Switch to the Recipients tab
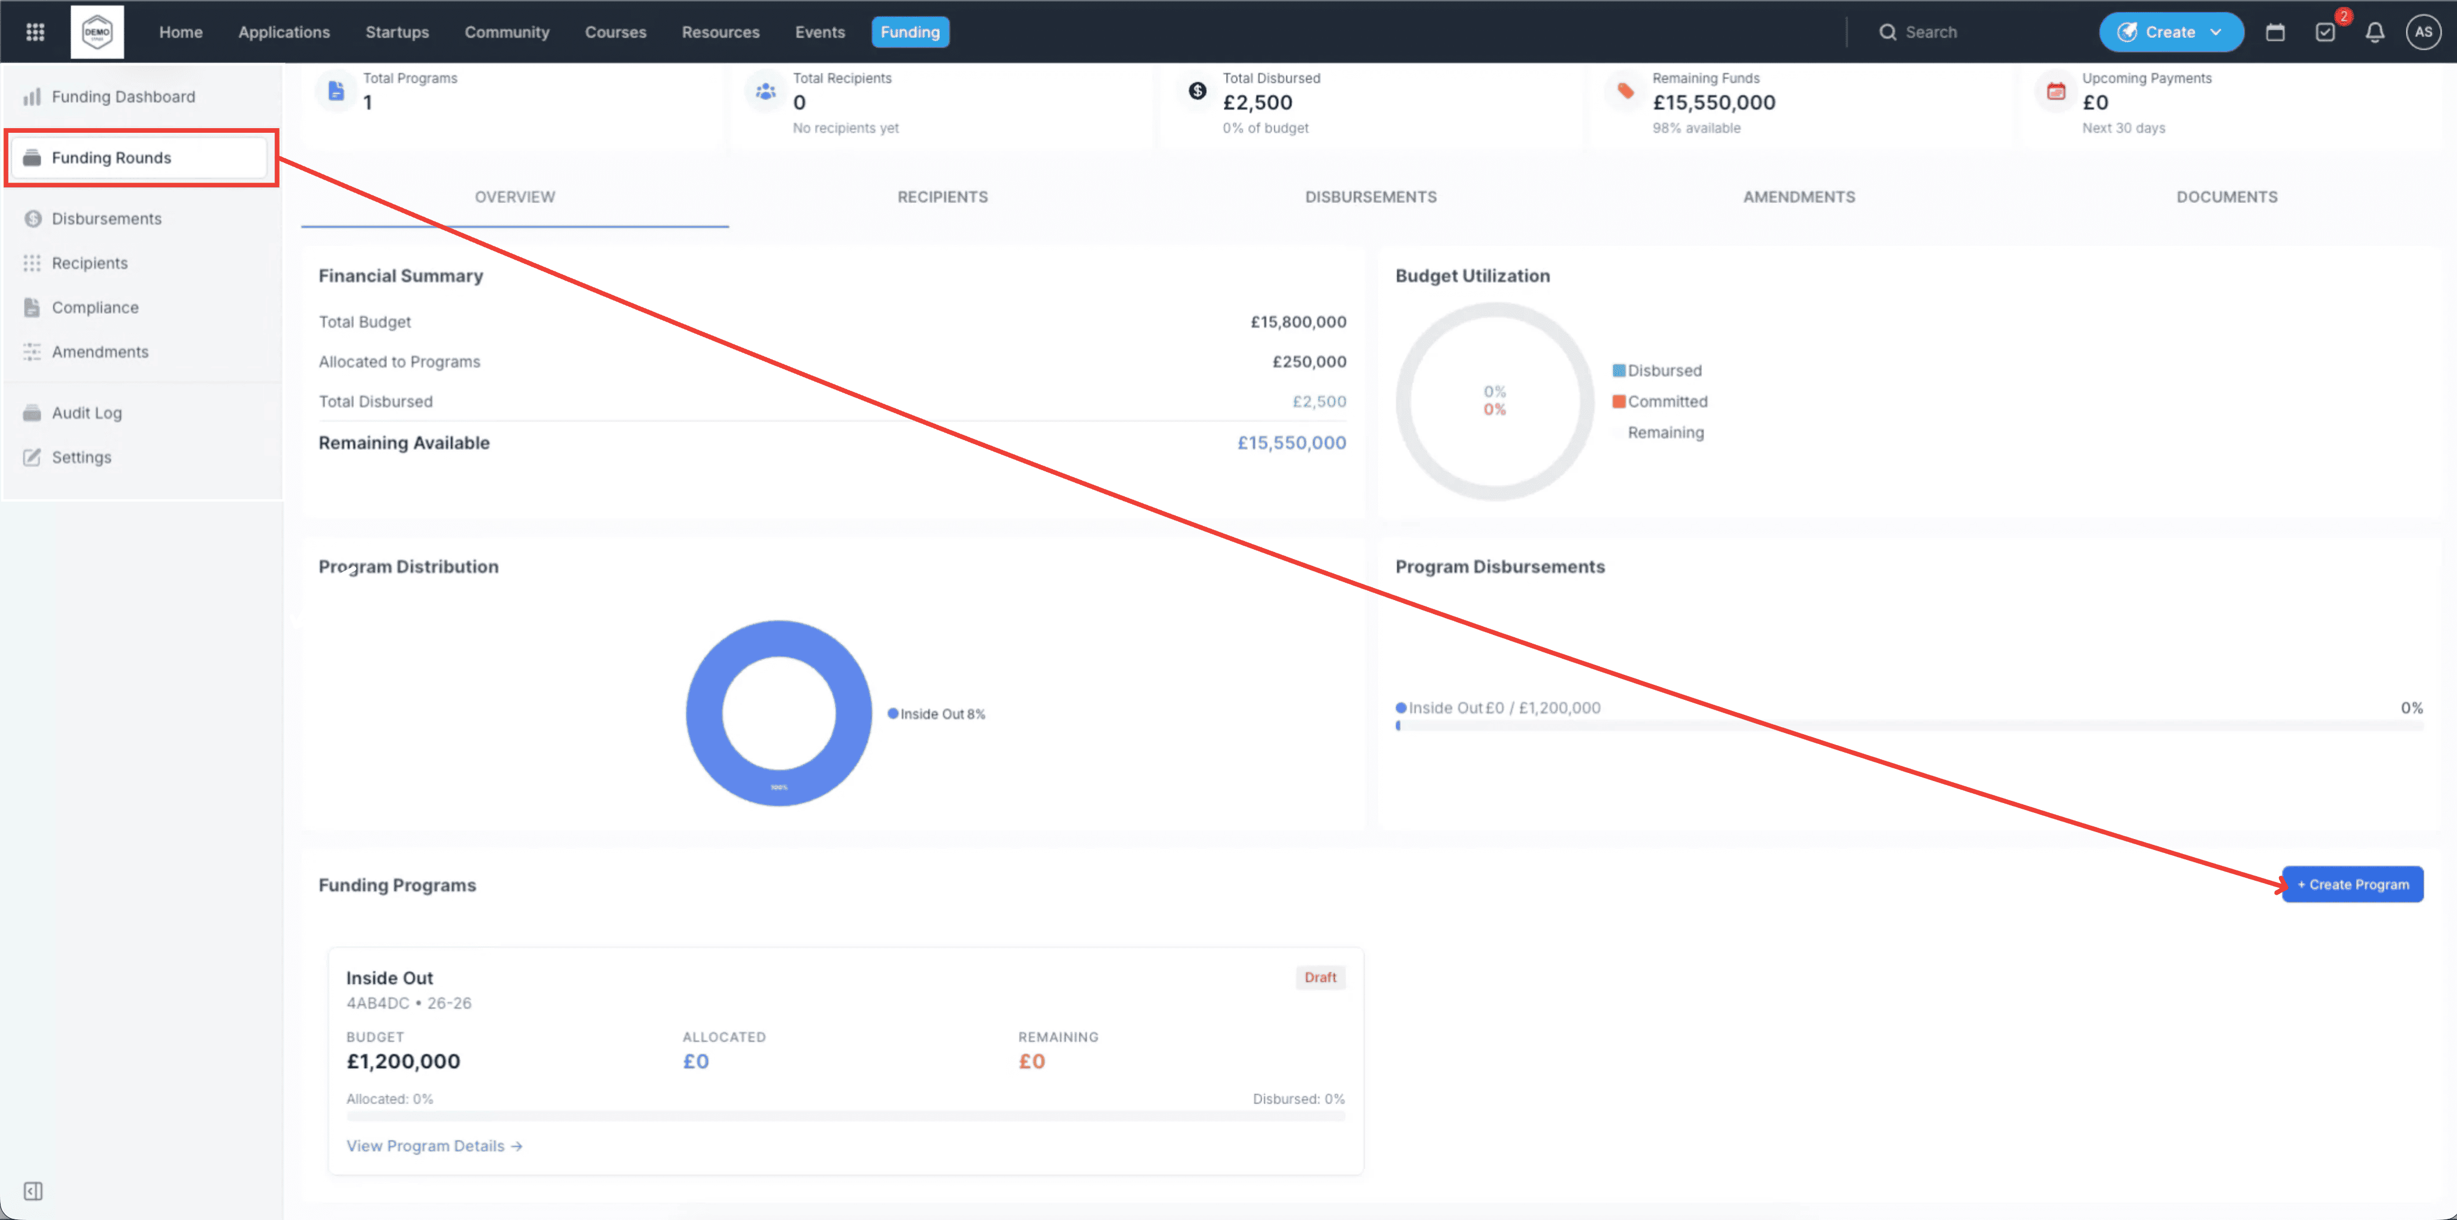2457x1220 pixels. click(943, 197)
